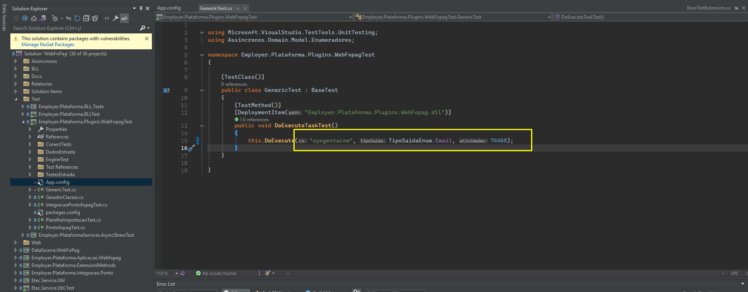Viewport: 748px width, 292px height.
Task: Open the project selector combo box
Action: (254, 17)
